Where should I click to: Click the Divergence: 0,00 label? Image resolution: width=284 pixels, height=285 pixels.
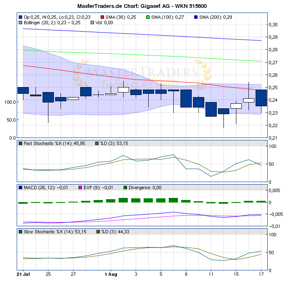point(145,187)
